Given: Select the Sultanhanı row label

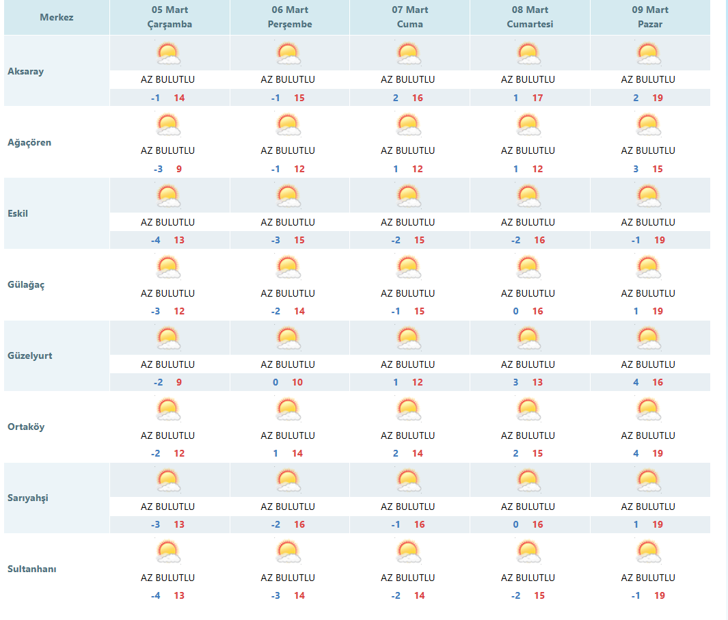Looking at the screenshot, I should click(x=32, y=569).
